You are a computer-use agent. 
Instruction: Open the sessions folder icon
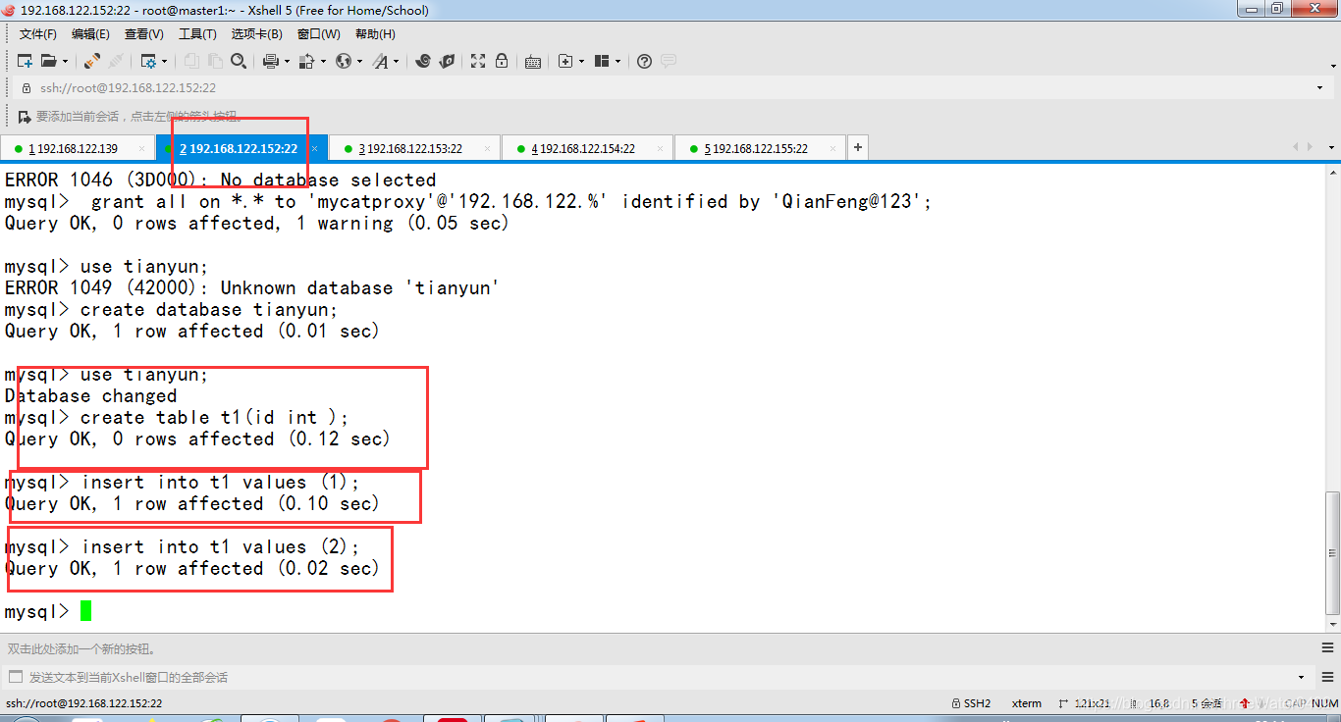click(48, 61)
